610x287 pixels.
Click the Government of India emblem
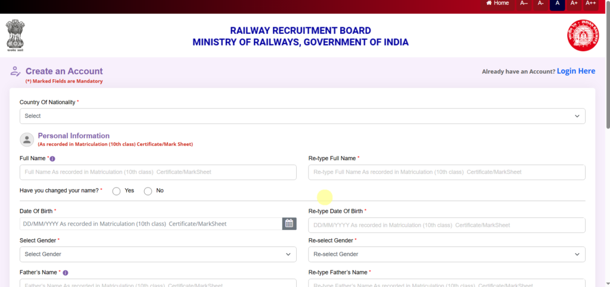point(15,36)
